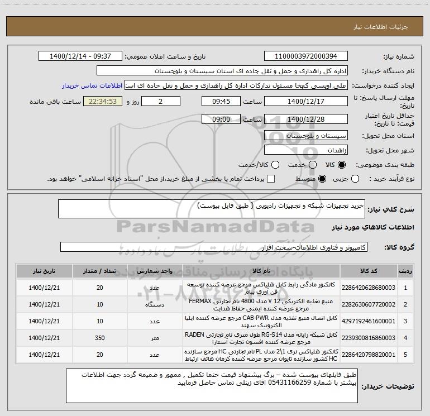Click the واحد شمارش column header
Screen dimensions: 430x416
(x=155, y=271)
